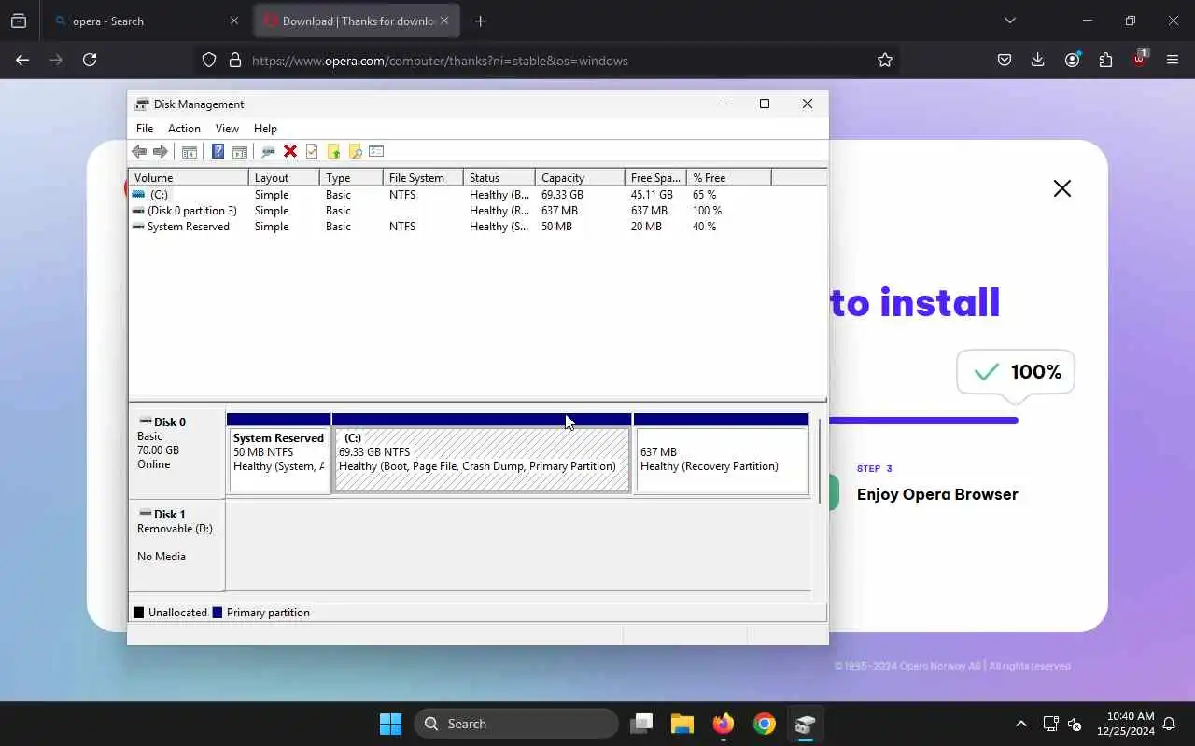Open Firefox 'List all tabs' dropdown arrow
The height and width of the screenshot is (746, 1195).
(1009, 21)
